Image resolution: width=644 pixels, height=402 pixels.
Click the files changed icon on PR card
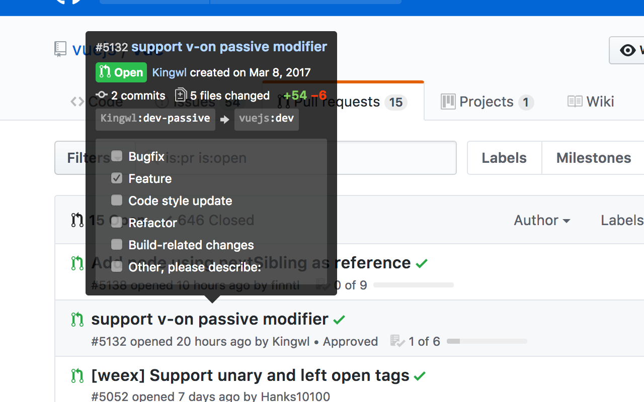180,94
